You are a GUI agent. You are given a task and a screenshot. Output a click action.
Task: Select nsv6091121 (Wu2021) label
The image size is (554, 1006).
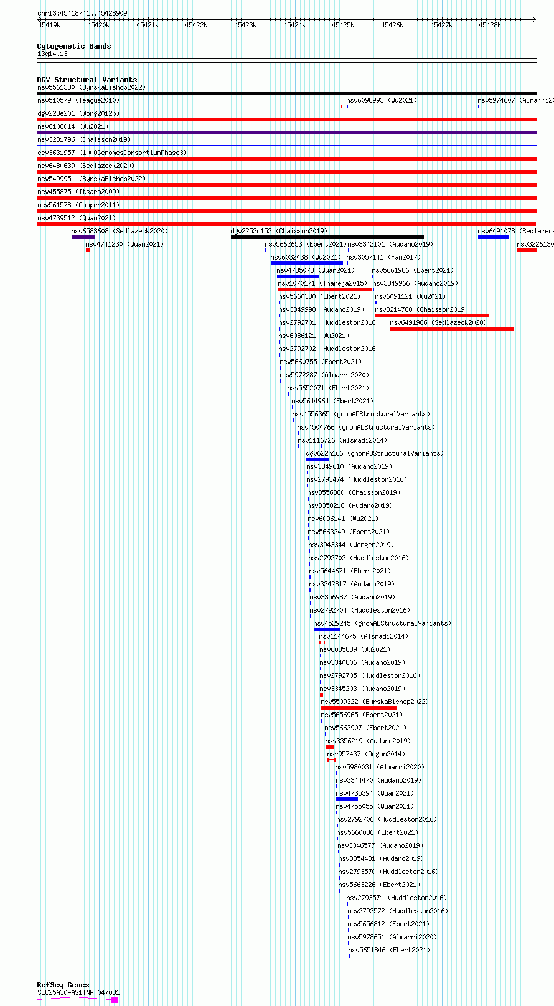tap(410, 296)
